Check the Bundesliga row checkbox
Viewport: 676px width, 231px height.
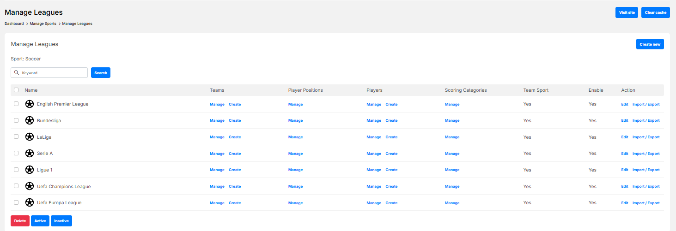tap(16, 120)
